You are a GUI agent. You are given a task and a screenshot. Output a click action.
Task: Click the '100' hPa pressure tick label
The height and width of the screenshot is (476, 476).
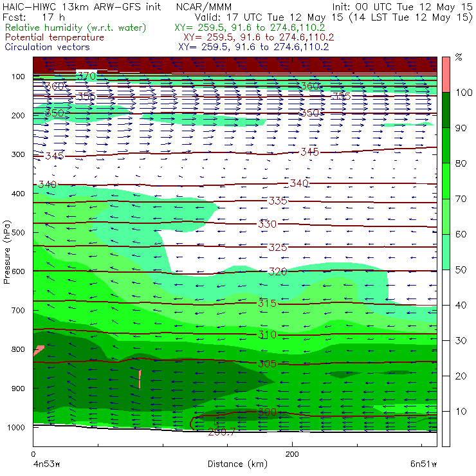[18, 77]
